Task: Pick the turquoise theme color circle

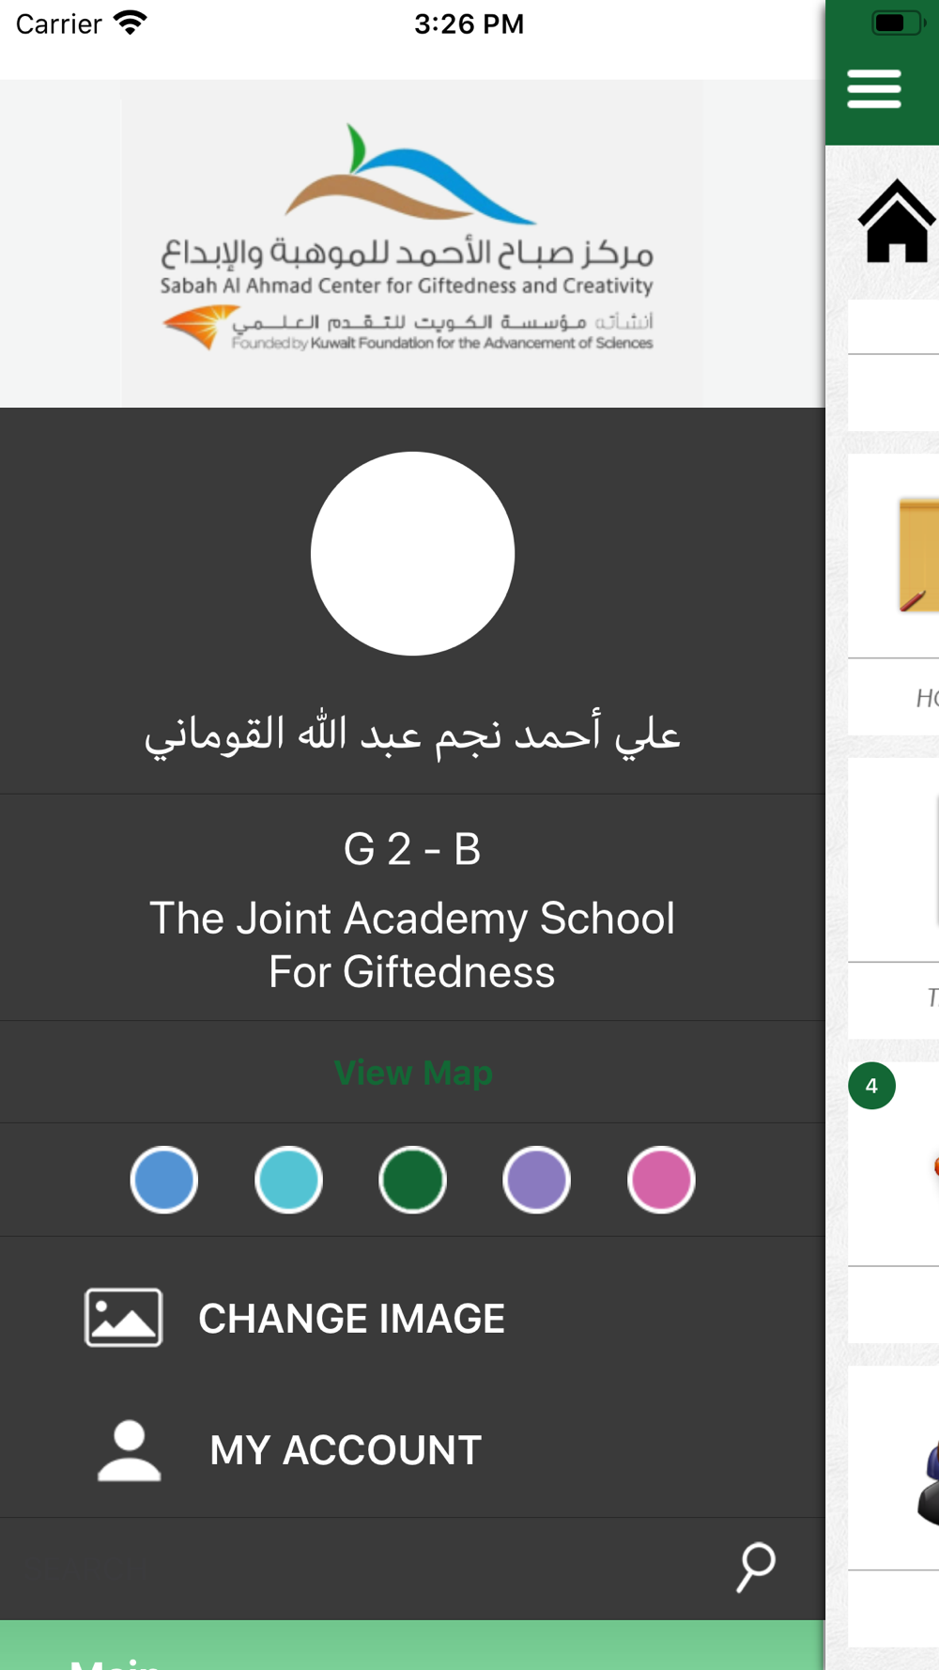Action: click(288, 1180)
